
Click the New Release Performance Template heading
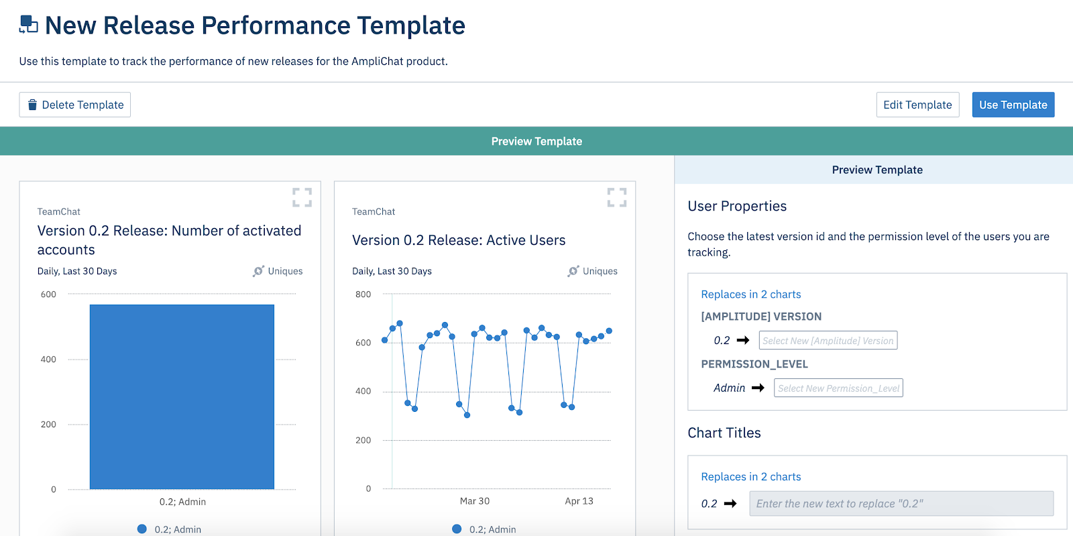(x=255, y=25)
